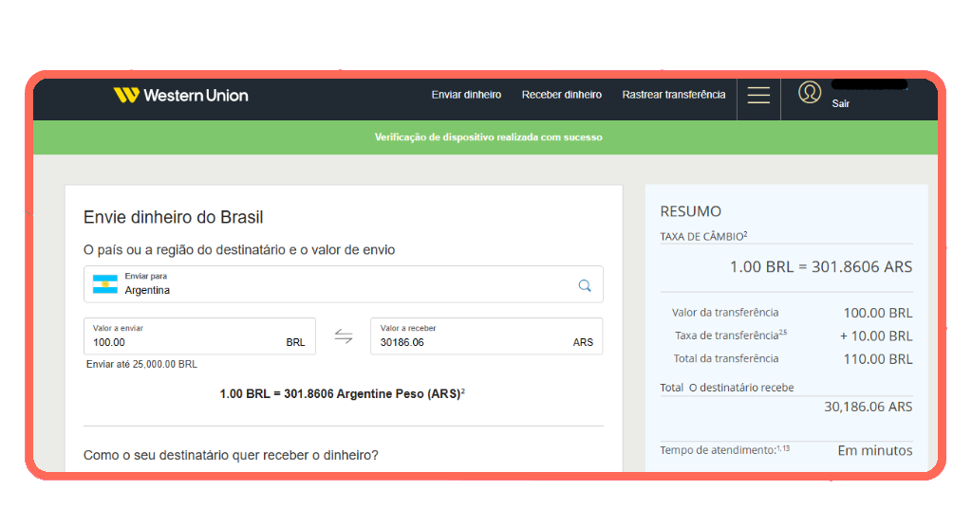The width and height of the screenshot is (972, 508).
Task: Click the Como o seu destinatário question
Action: point(231,456)
